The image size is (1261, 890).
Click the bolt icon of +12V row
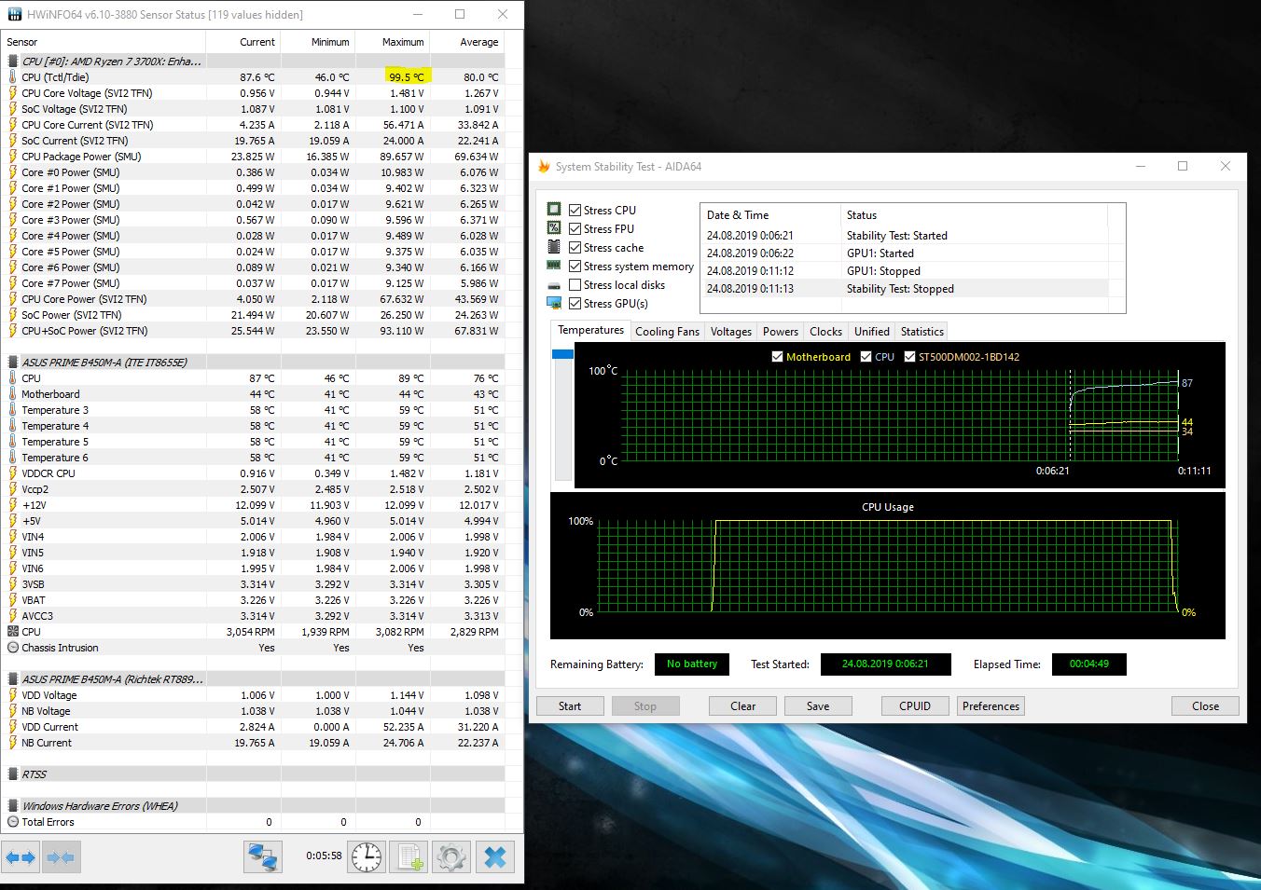(13, 505)
